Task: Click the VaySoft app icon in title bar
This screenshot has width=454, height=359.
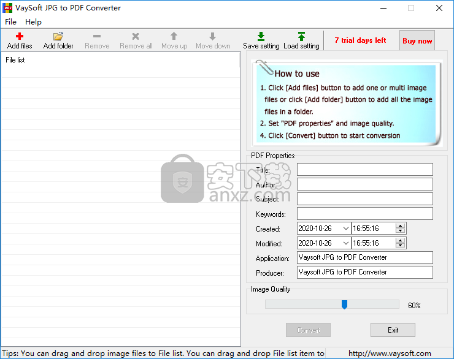Action: pos(7,8)
